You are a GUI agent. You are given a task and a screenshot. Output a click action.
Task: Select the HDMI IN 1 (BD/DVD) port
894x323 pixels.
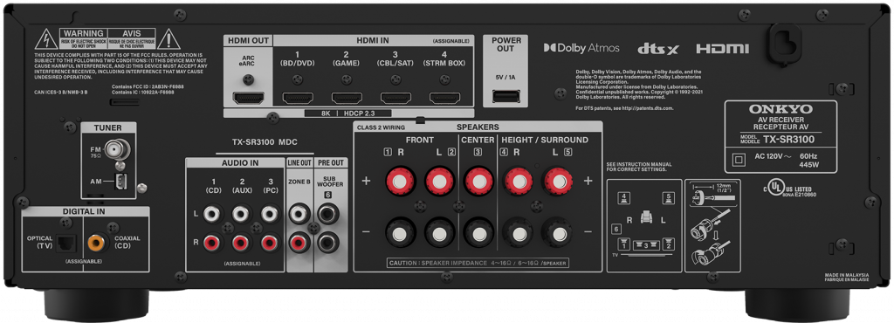pyautogui.click(x=298, y=98)
